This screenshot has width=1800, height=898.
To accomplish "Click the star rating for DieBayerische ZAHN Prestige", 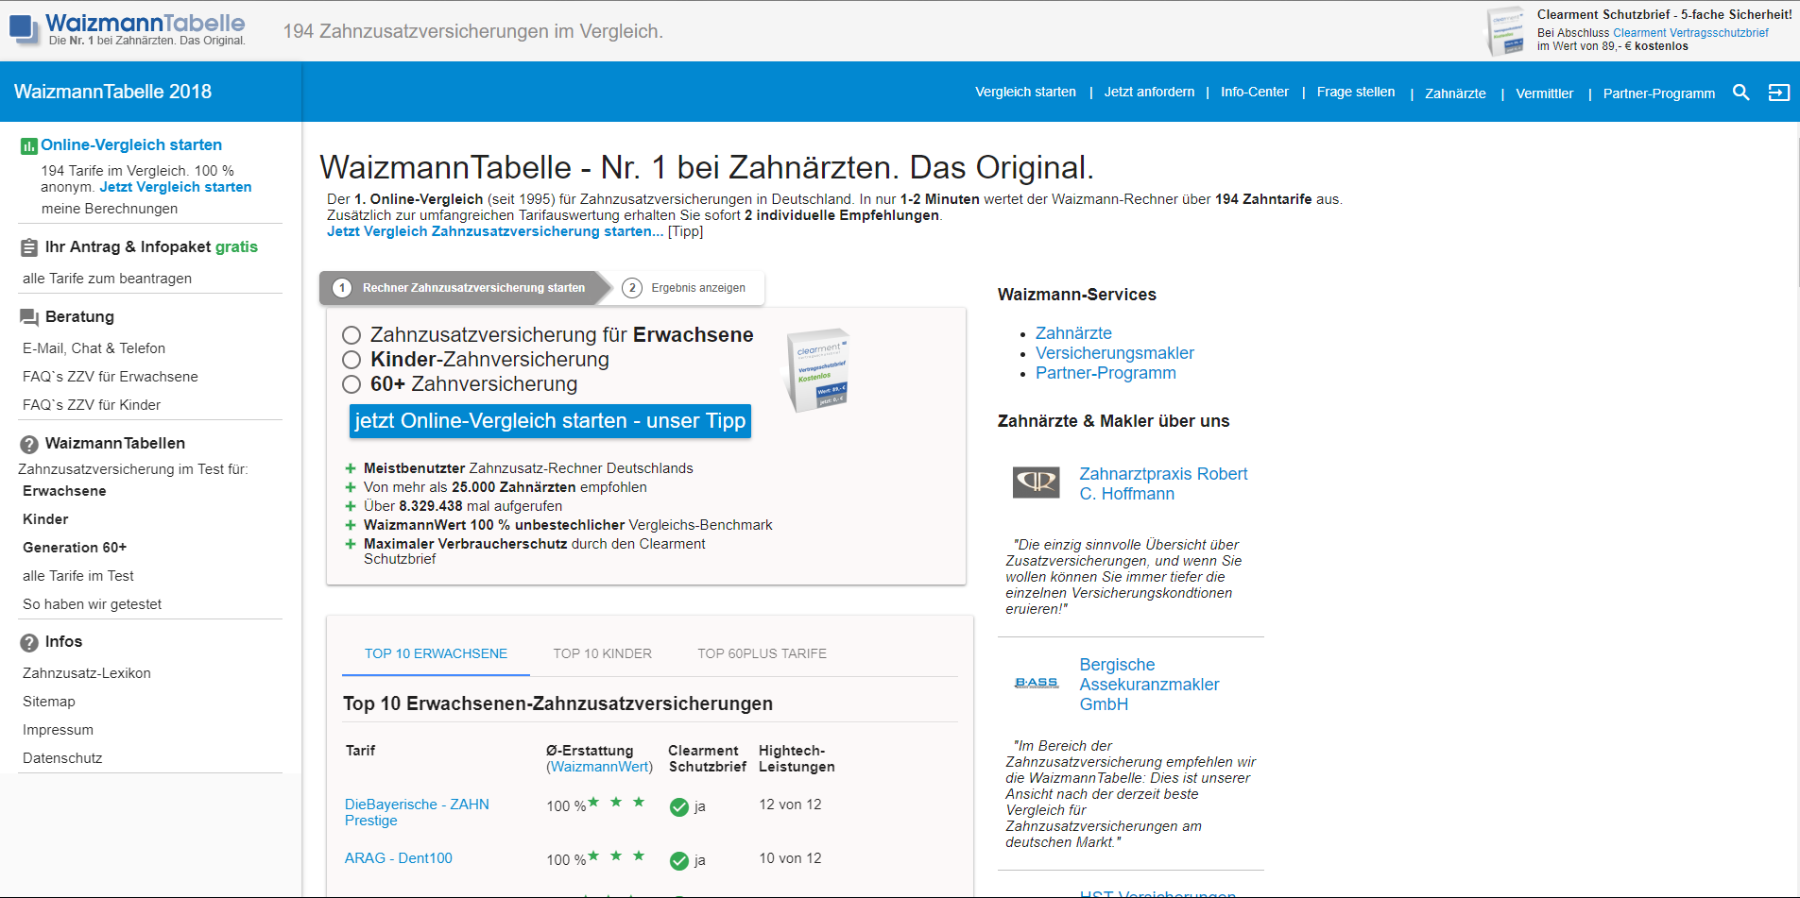I will click(x=616, y=803).
